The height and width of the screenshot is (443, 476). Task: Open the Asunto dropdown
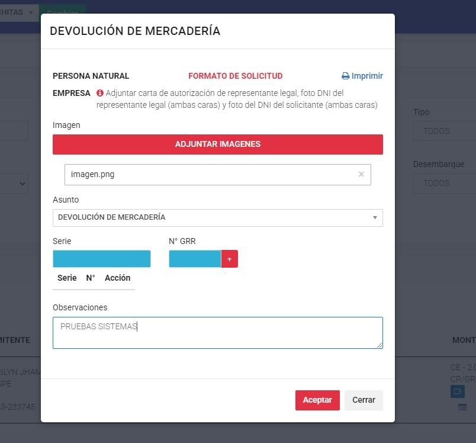217,217
